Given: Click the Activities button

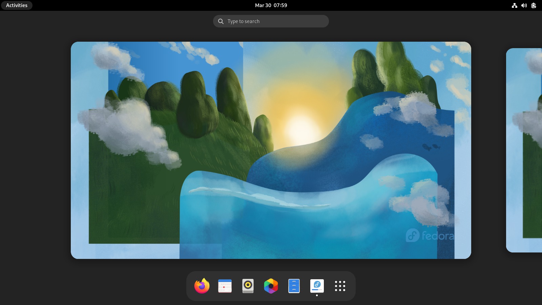Looking at the screenshot, I should click(x=17, y=5).
